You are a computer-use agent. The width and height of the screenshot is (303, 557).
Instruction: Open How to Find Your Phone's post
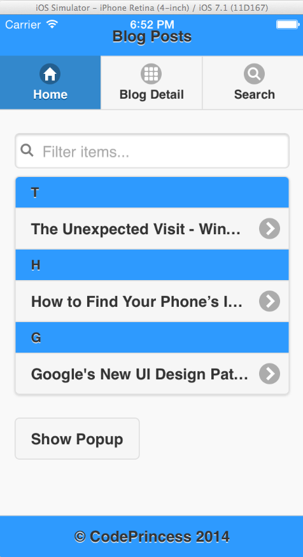tap(152, 301)
